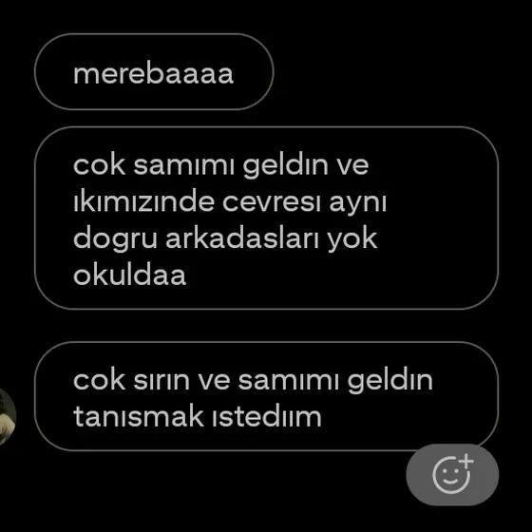Click the text "merebaaaa" inside first bubble

pos(153,73)
